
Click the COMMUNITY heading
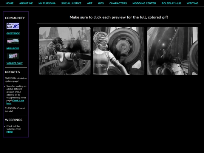(x=15, y=18)
